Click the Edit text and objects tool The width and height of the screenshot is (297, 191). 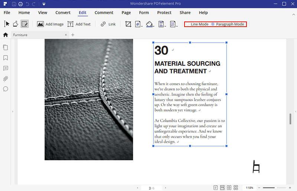pos(25,24)
